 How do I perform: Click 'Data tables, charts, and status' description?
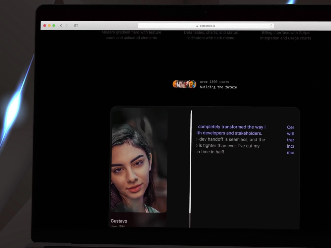point(211,32)
